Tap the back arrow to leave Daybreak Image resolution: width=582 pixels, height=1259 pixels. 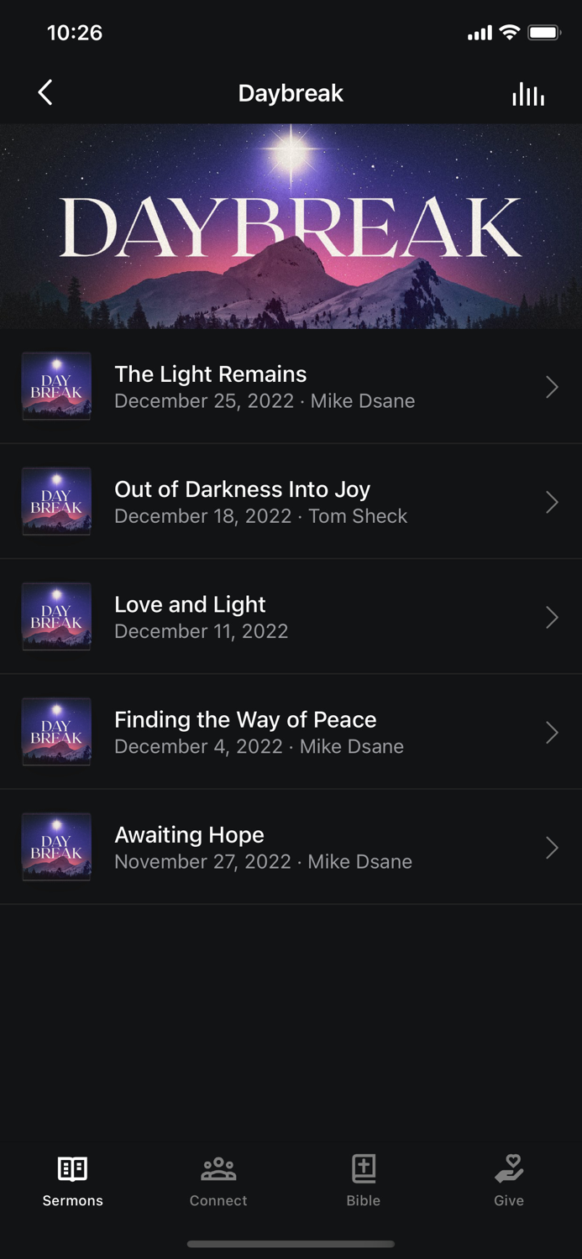45,93
